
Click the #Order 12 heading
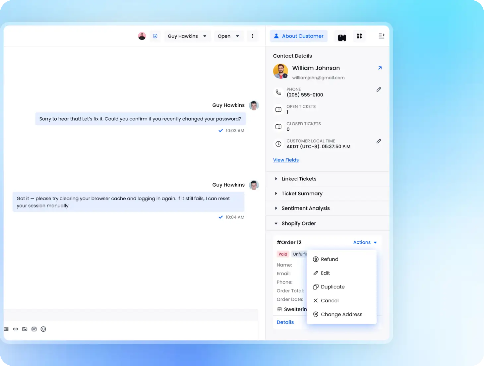pyautogui.click(x=289, y=242)
